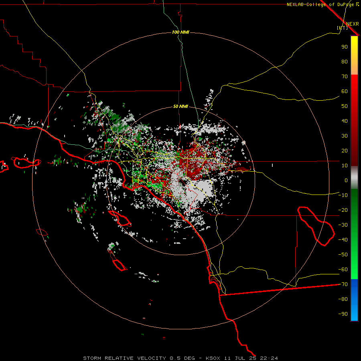Viewport: 361px width, 361px height.
Task: Click the "50 NMI" range ring label
Action: tap(180, 106)
